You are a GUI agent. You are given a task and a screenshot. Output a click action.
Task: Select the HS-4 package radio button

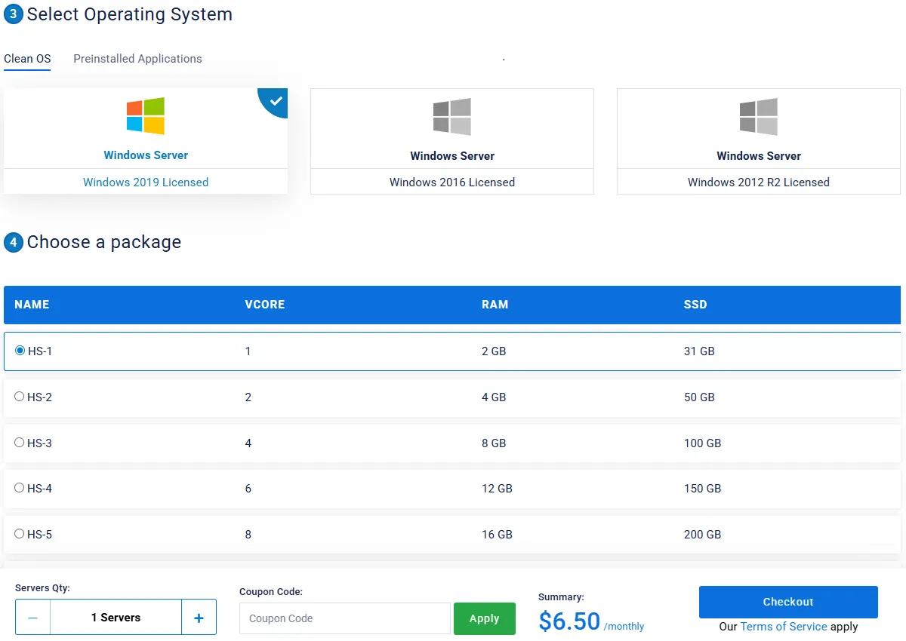click(x=20, y=488)
